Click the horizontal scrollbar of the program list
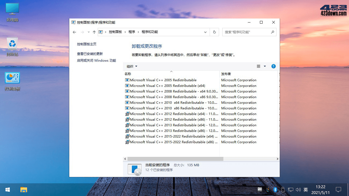349x196 pixels. (174, 159)
